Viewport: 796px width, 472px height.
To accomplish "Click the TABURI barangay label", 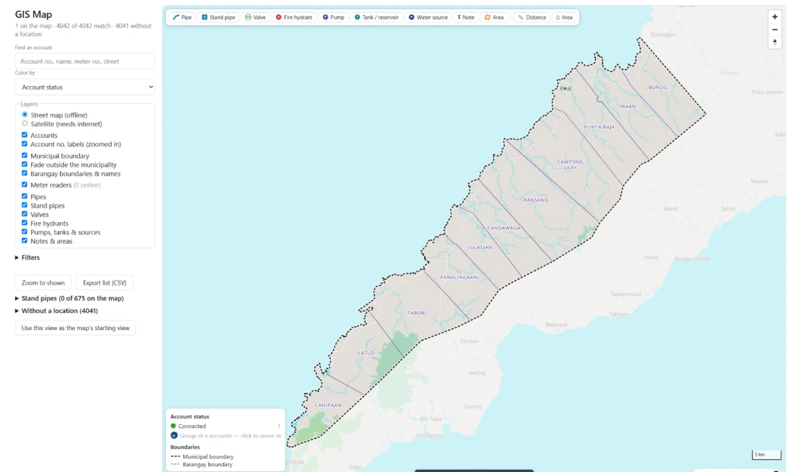I will point(416,313).
